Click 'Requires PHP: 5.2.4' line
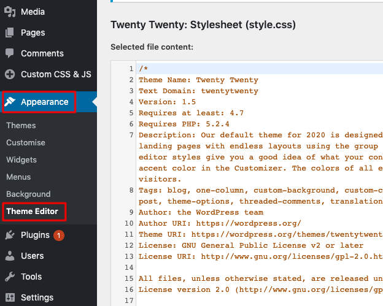This screenshot has height=306, width=383. [184, 124]
